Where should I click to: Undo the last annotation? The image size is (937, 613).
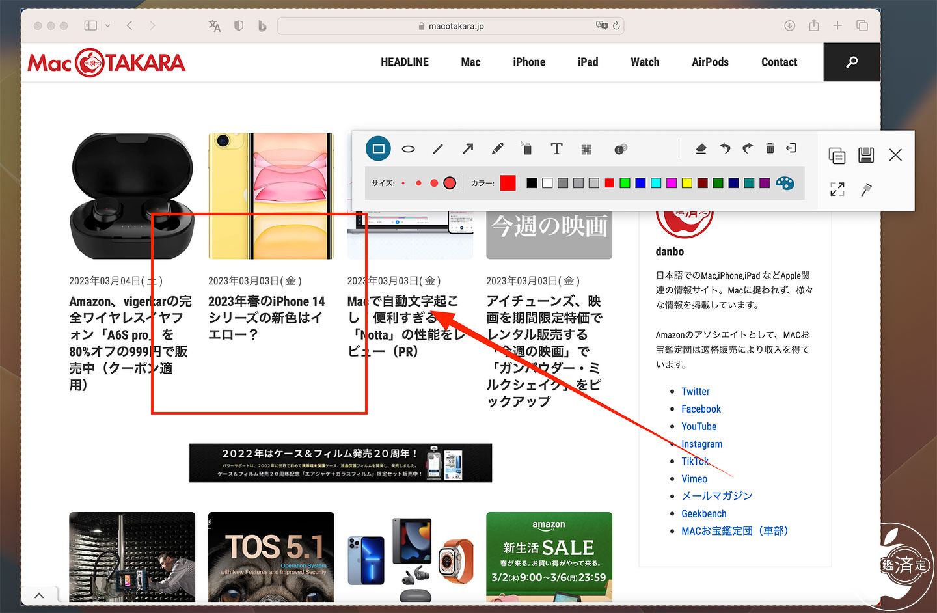725,148
